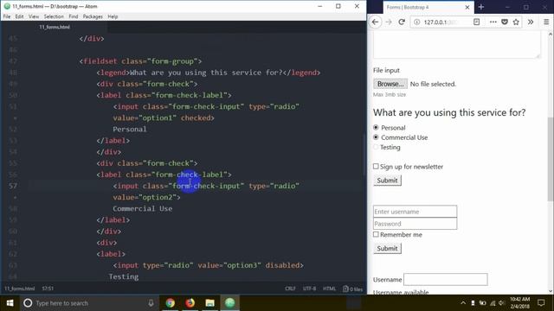Open the Edit menu in Atom
Screen dimensions: 554x311
point(19,16)
